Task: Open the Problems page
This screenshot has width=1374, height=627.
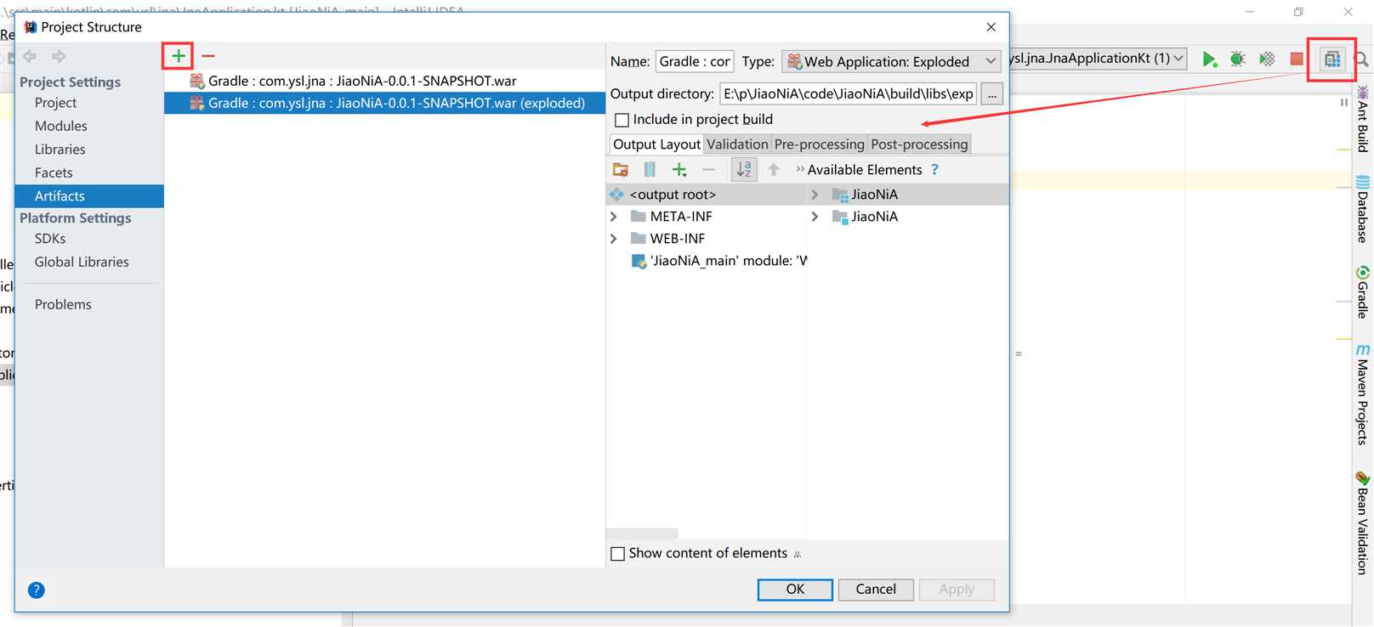Action: pyautogui.click(x=63, y=304)
